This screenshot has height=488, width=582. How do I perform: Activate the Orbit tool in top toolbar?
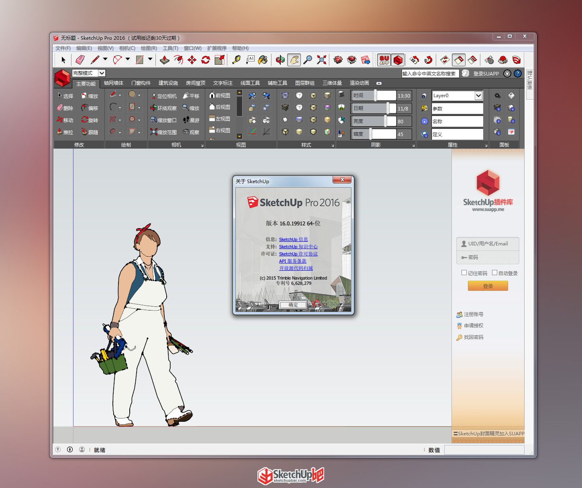(x=280, y=60)
